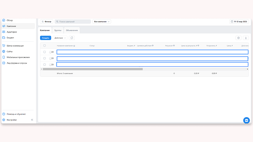Open table column settings gear icon
The width and height of the screenshot is (253, 142).
pos(239,38)
